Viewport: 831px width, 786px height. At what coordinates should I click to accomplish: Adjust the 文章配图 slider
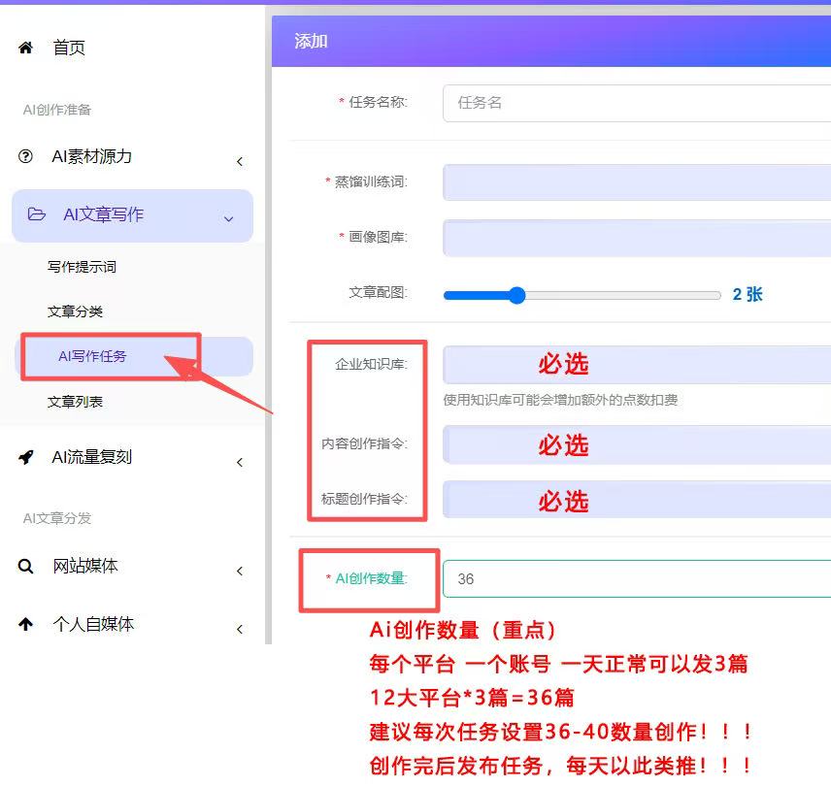[x=515, y=295]
